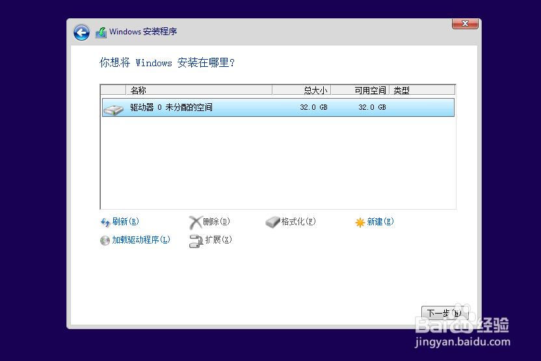Click the 下一步(N) next button
541x361 pixels.
pyautogui.click(x=445, y=313)
